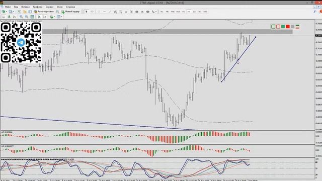Show the Market Watch window
The width and height of the screenshot is (322, 181).
tap(19, 12)
